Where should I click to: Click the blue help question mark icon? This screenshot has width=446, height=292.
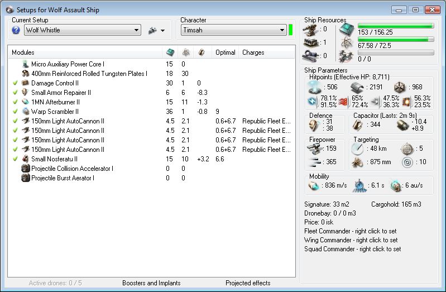pyautogui.click(x=16, y=30)
